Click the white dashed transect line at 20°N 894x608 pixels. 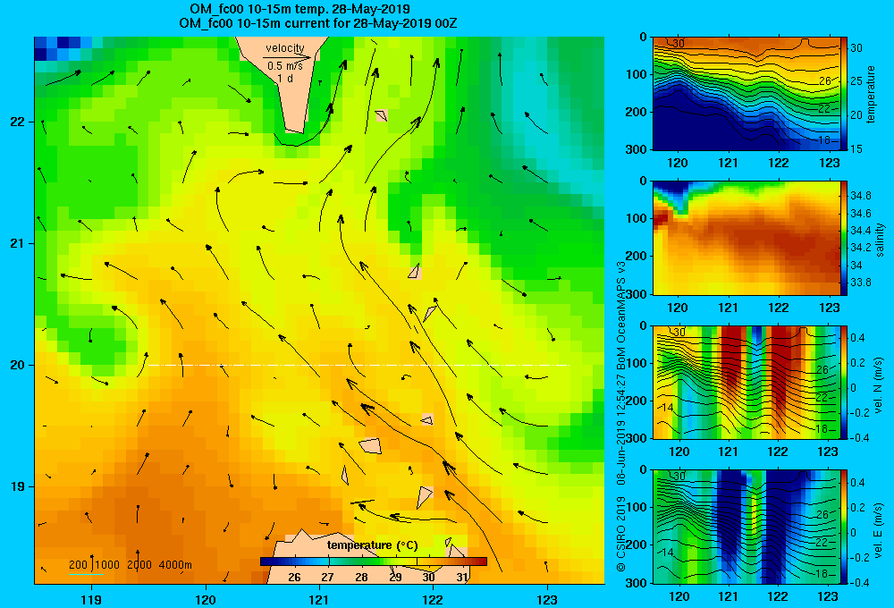(358, 365)
